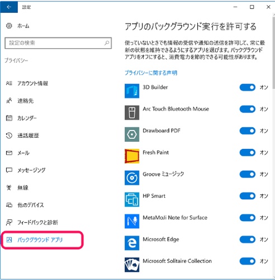Click the MetaMoJi Note app icon
This screenshot has height=280, width=275.
pyautogui.click(x=132, y=221)
